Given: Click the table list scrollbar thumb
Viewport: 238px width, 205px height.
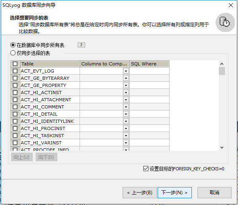Looking at the screenshot, I should coord(222,71).
